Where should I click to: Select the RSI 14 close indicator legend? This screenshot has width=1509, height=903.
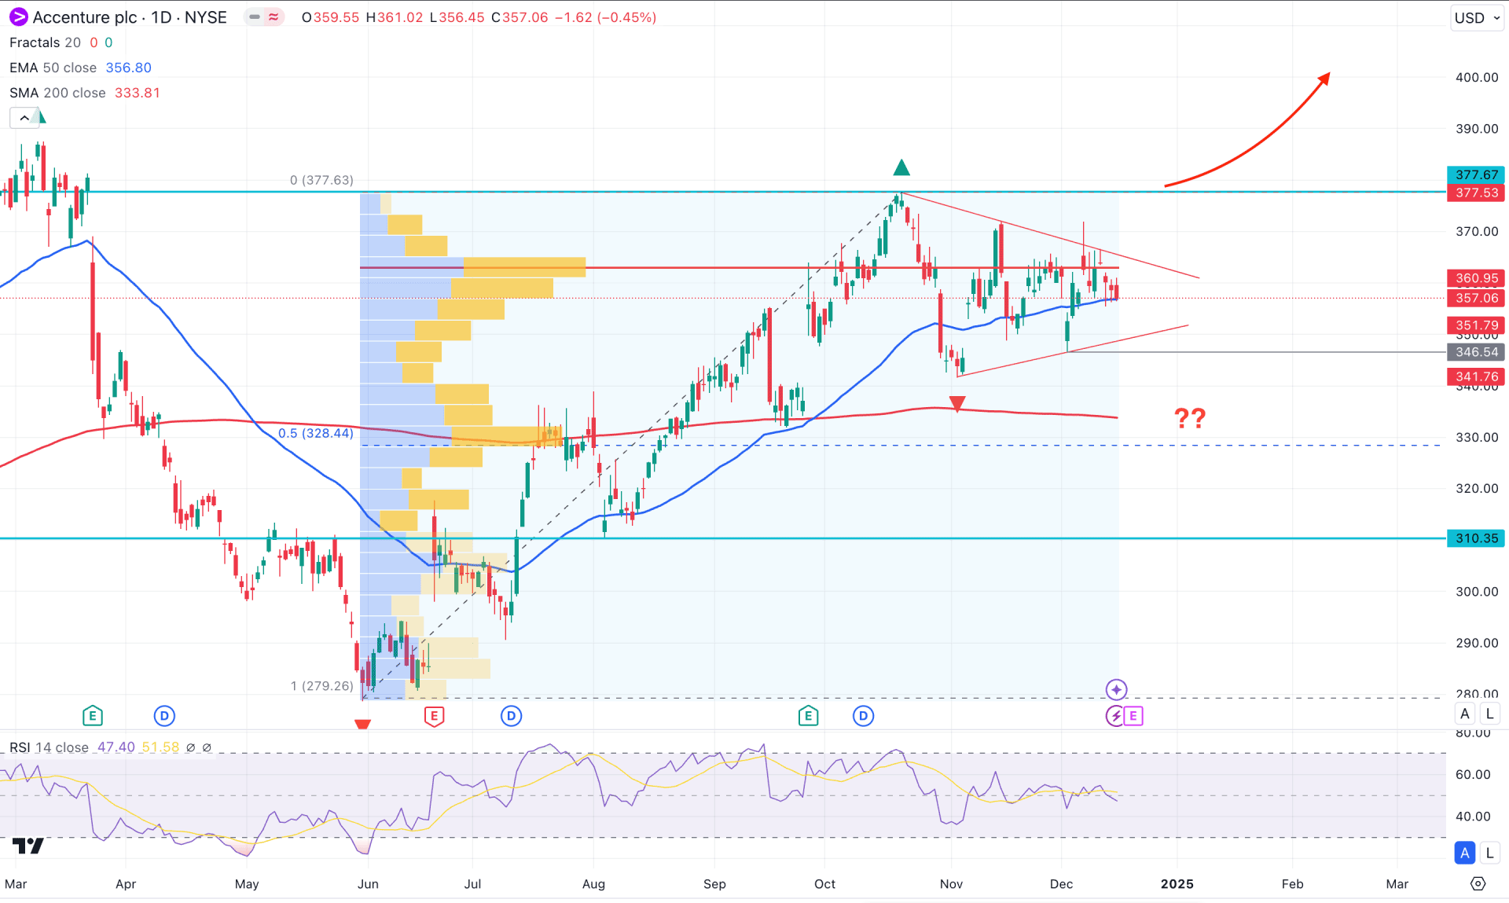tap(49, 747)
